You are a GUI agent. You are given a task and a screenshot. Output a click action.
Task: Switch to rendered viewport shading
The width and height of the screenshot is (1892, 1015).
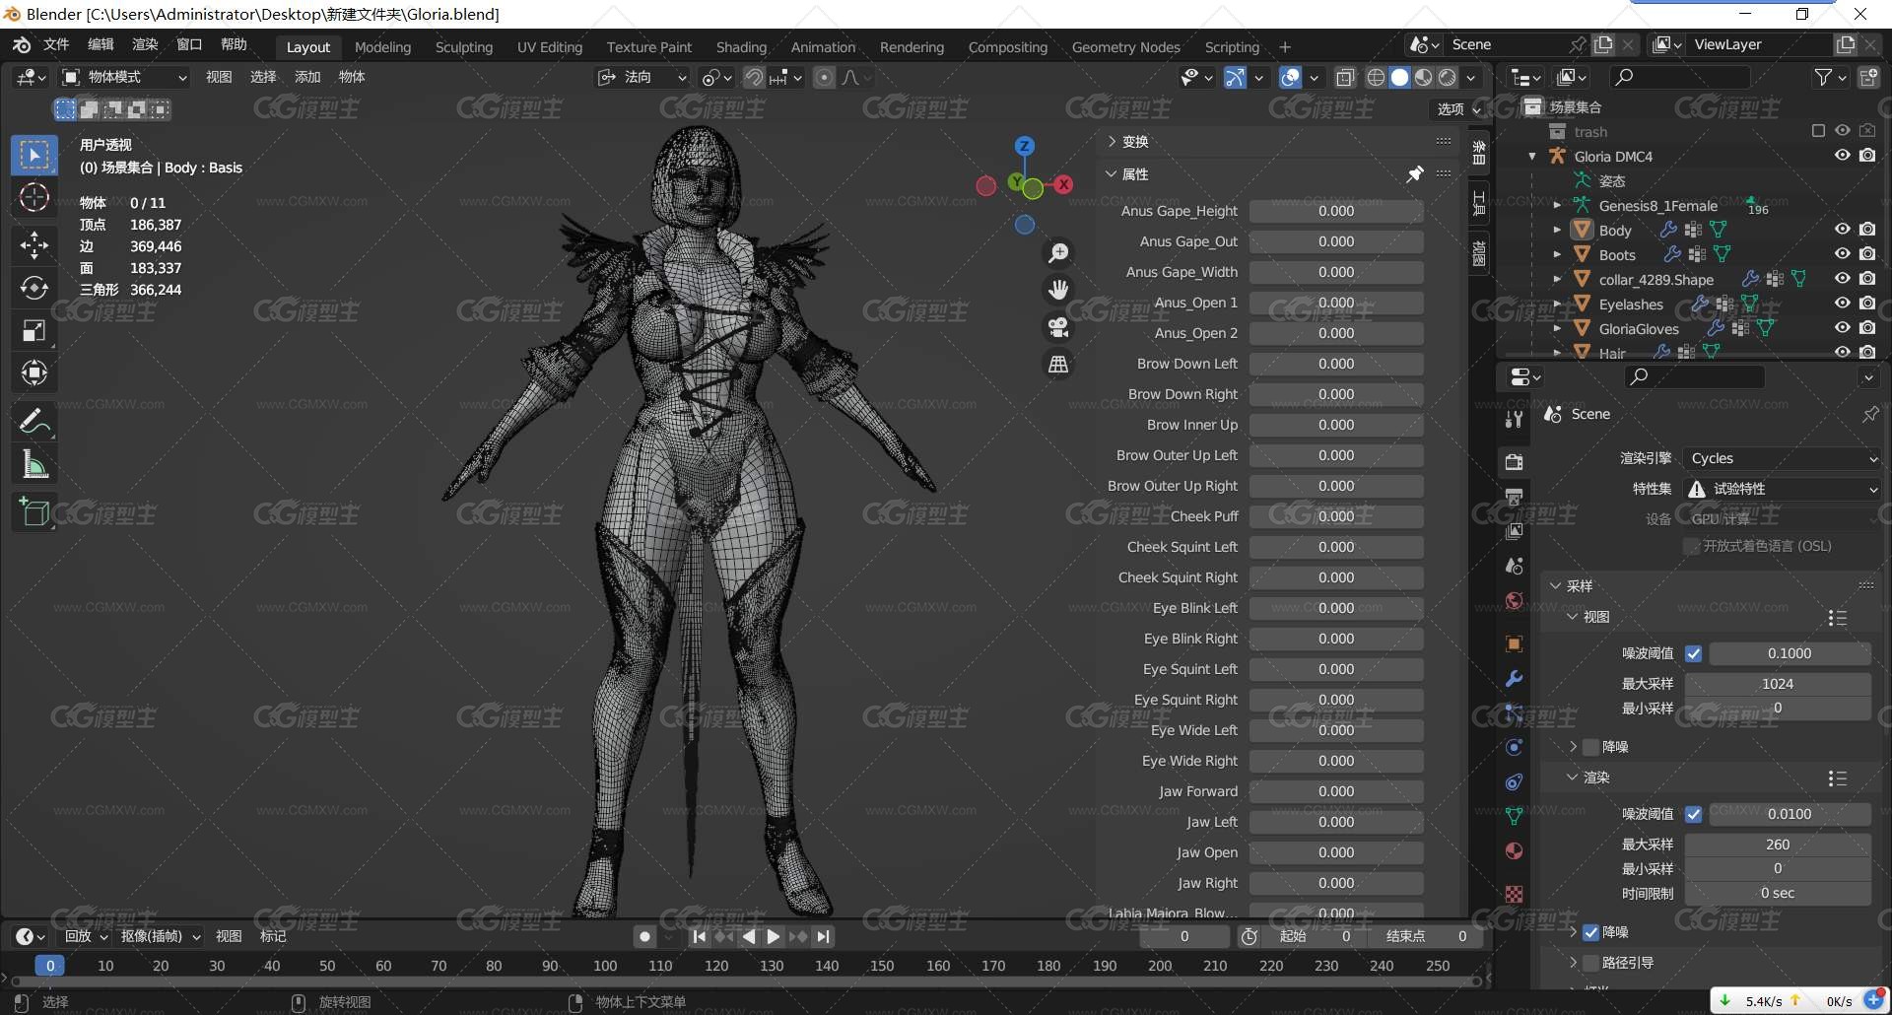[1447, 77]
